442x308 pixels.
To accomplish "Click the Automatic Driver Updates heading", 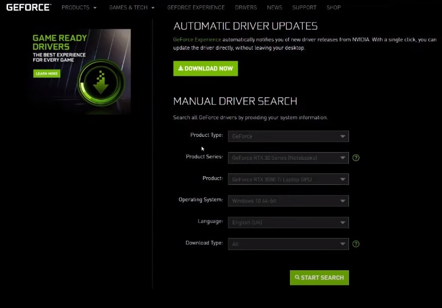I will [x=245, y=26].
